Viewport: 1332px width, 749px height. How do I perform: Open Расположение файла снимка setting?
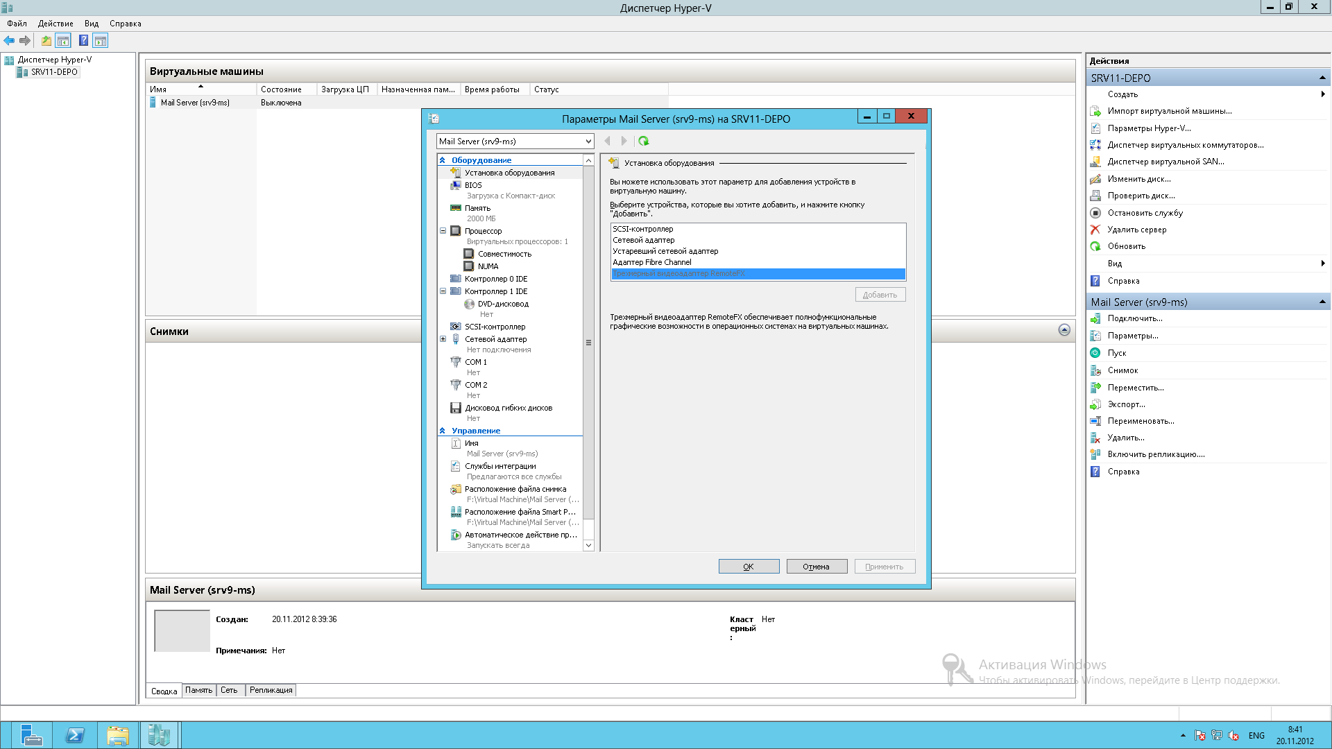515,489
